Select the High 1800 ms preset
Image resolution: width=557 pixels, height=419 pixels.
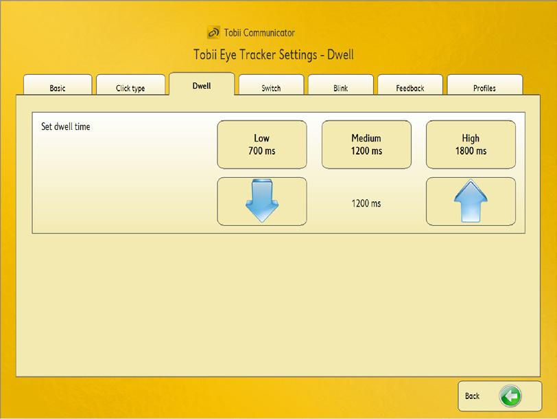(x=471, y=144)
